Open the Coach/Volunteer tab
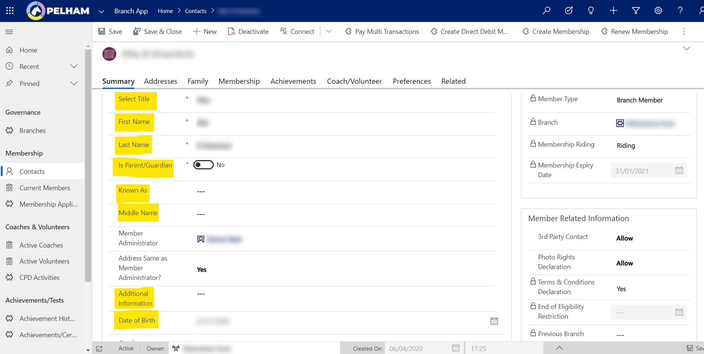 point(354,81)
